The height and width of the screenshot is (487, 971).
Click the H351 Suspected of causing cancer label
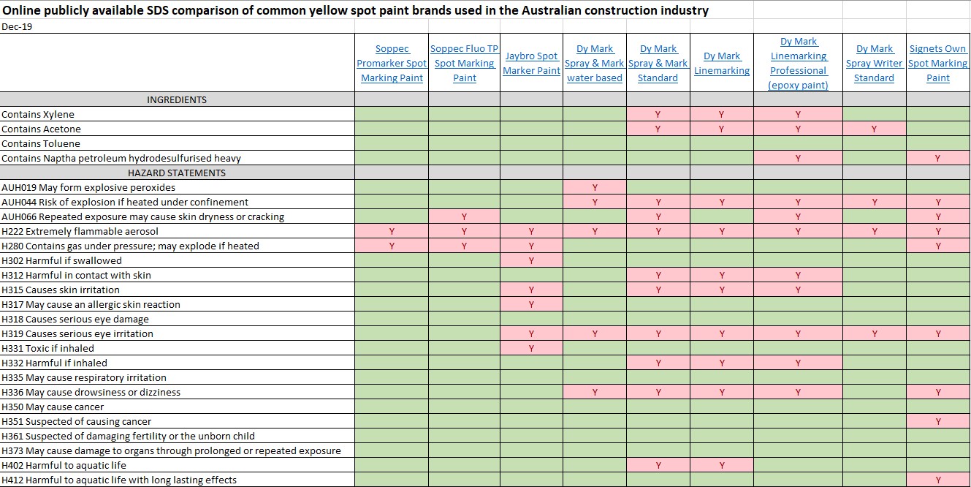[x=77, y=421]
